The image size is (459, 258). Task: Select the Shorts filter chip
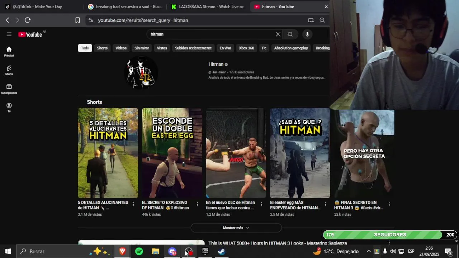(102, 48)
